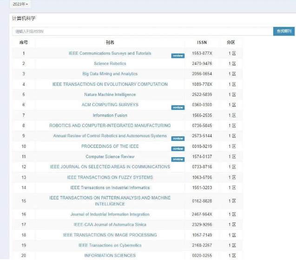The height and width of the screenshot is (261, 296).
Task: Select ISSN 0360-0300 cell
Action: coord(202,105)
